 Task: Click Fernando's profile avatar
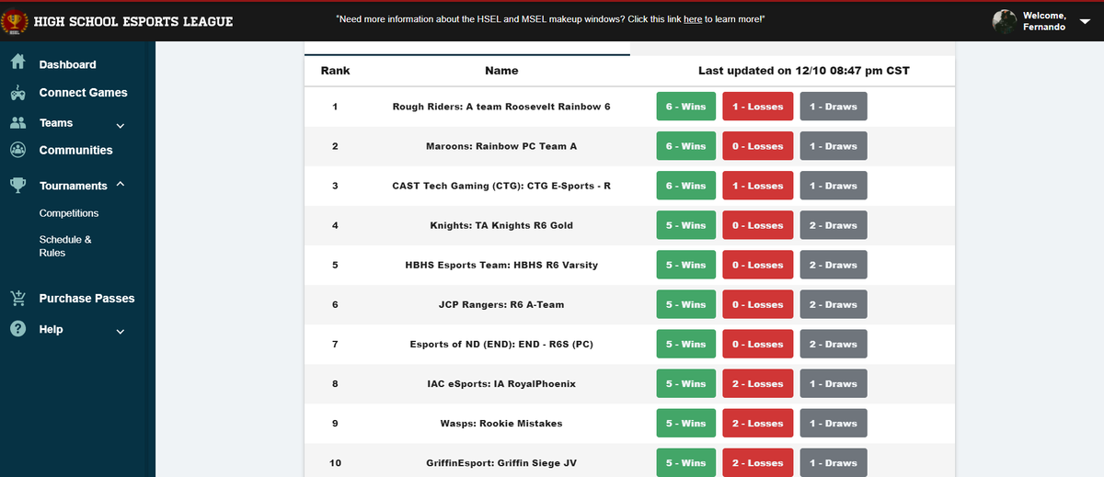[x=1006, y=22]
